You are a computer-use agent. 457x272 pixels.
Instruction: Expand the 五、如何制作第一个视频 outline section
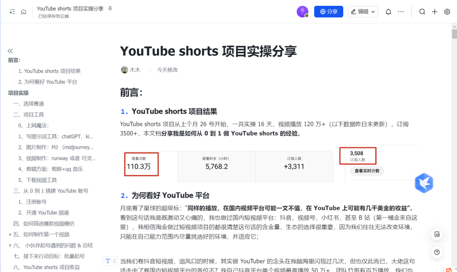click(x=10, y=235)
